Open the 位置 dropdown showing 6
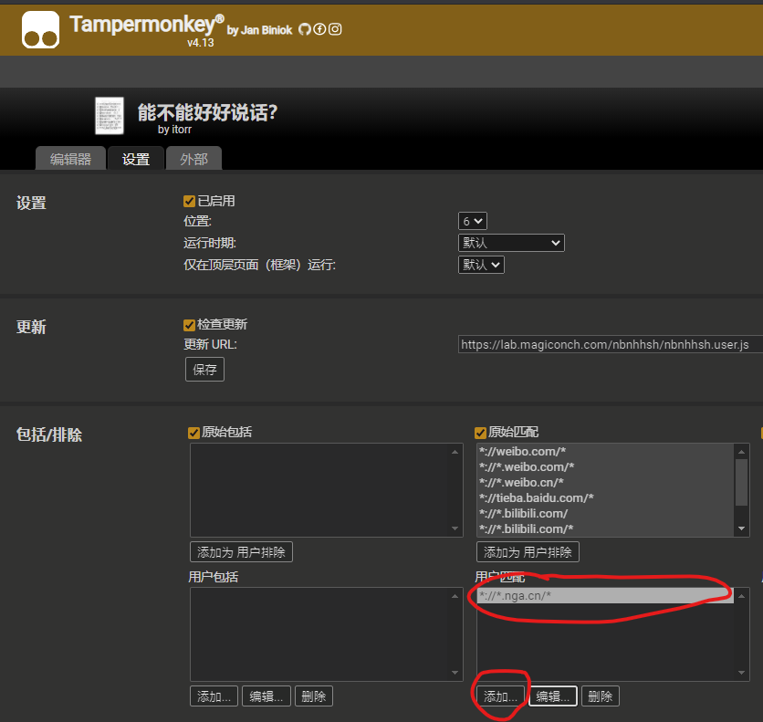Viewport: 763px width, 722px height. (472, 220)
